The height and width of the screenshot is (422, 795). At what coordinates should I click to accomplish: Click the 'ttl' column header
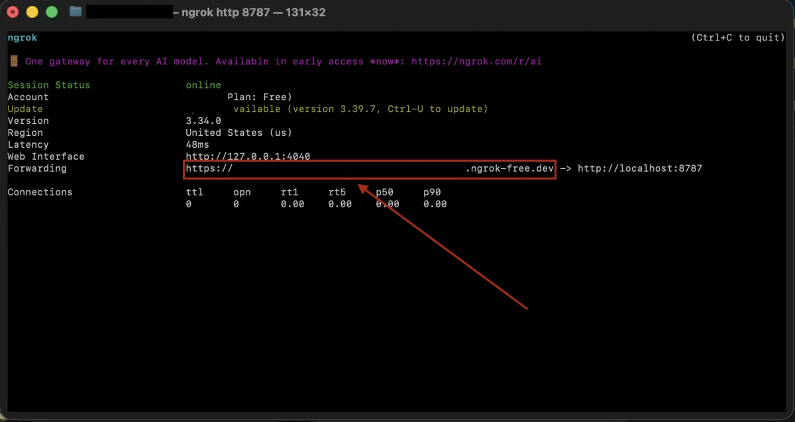click(x=194, y=192)
